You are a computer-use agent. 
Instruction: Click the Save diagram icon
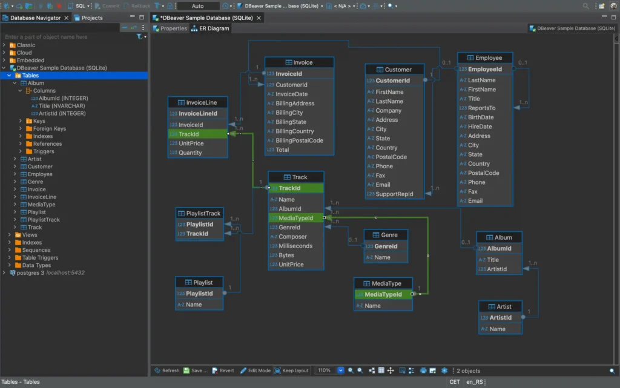coord(195,370)
